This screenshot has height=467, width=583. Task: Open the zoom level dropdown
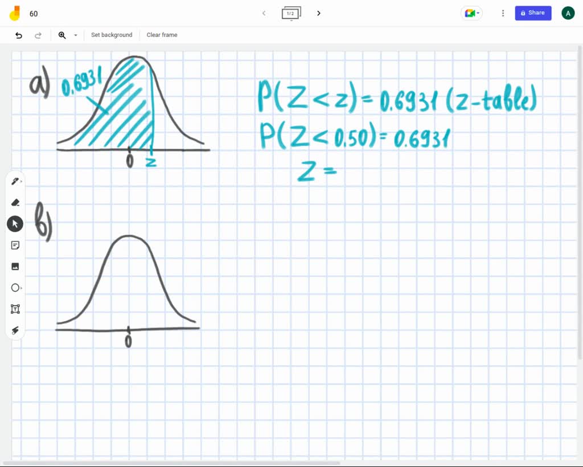(76, 35)
